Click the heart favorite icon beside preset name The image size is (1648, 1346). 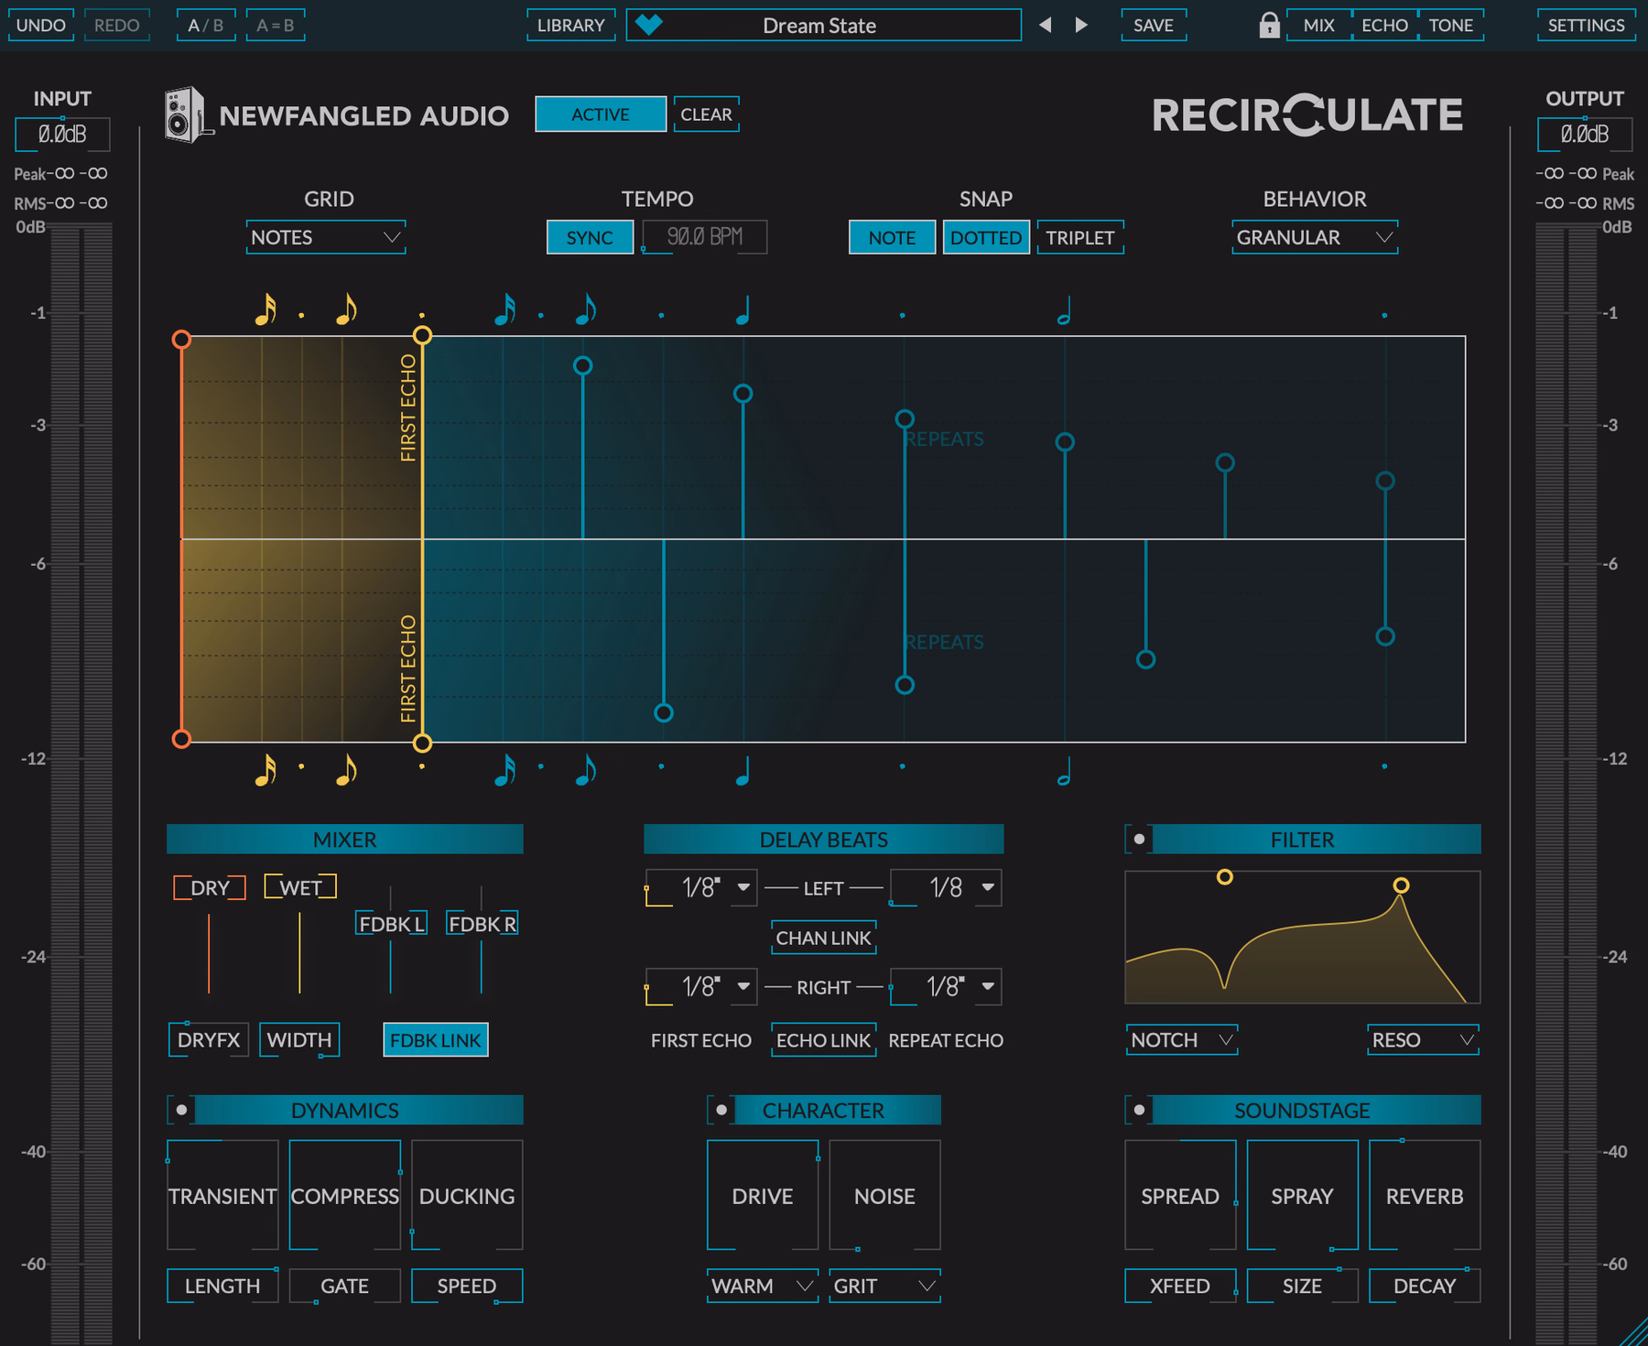(648, 25)
